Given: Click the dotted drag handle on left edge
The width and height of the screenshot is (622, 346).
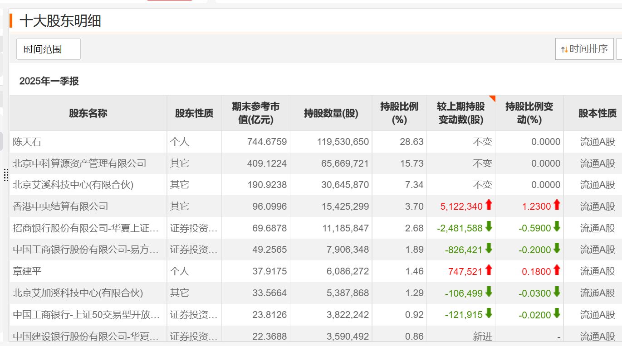Looking at the screenshot, I should 6,175.
